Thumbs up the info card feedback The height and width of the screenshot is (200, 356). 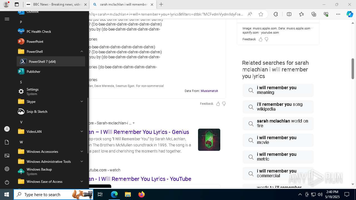point(261,39)
